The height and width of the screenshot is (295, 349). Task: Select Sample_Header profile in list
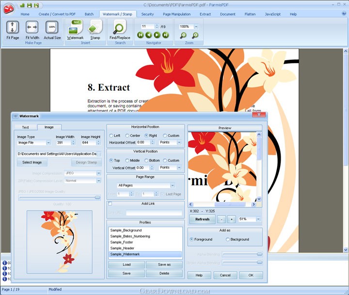click(x=145, y=248)
